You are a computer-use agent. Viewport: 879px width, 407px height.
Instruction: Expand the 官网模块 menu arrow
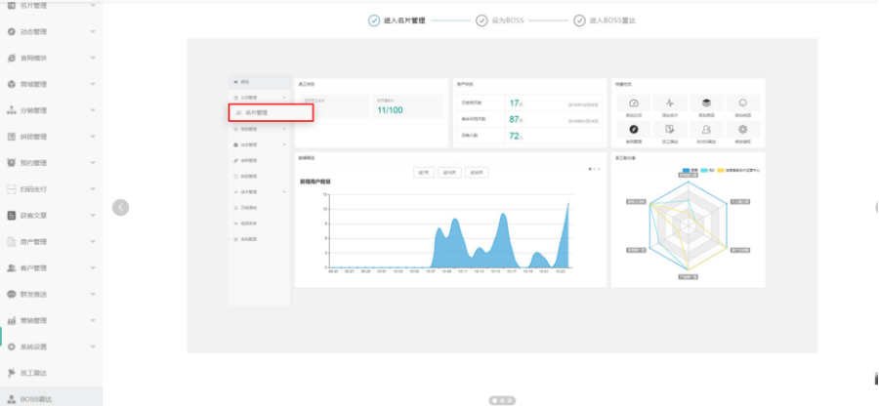(x=93, y=59)
